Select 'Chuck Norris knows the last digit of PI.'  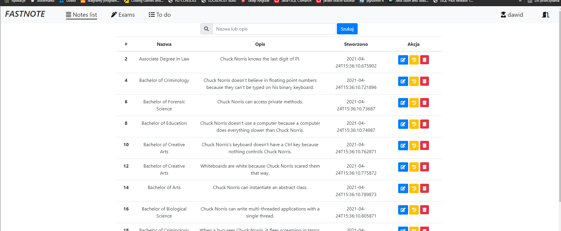click(x=260, y=59)
